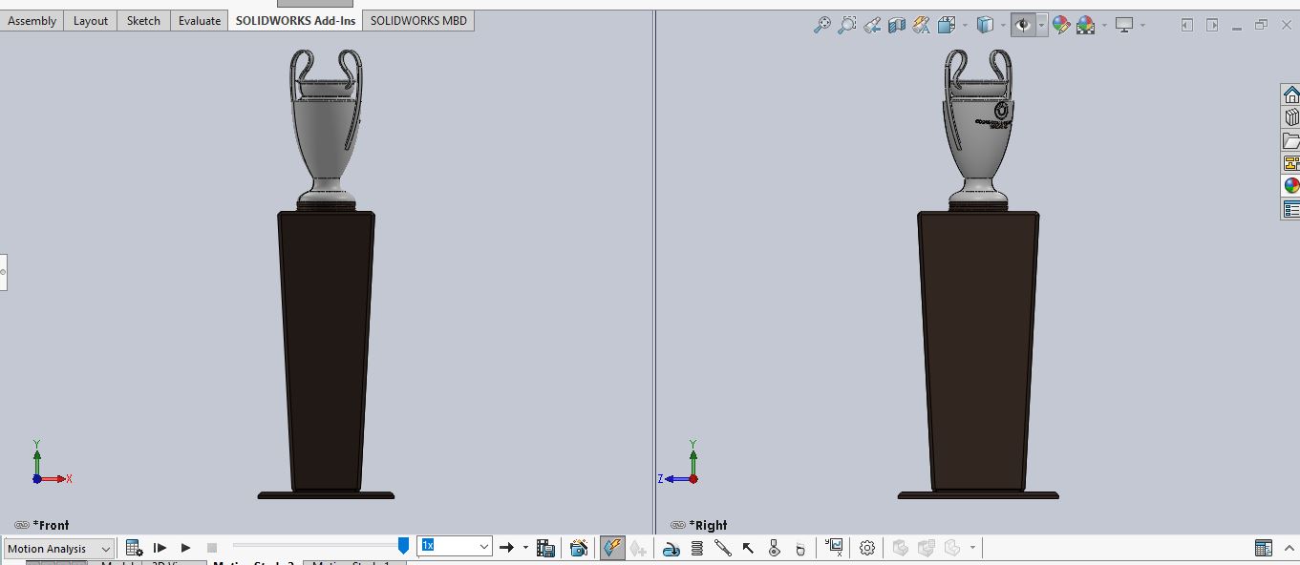This screenshot has width=1300, height=565.
Task: Calculate the motion study
Action: tap(134, 548)
